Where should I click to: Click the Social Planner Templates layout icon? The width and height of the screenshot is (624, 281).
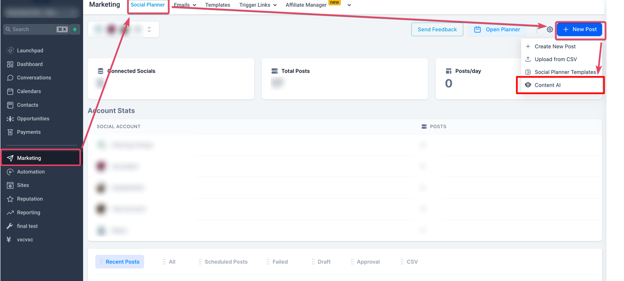(x=528, y=72)
